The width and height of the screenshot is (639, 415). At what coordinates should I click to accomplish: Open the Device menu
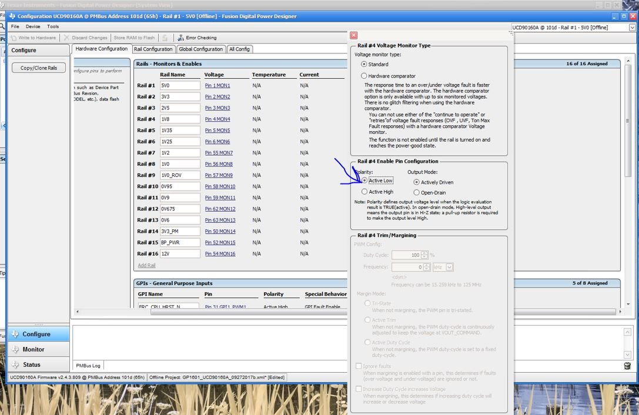pos(33,26)
